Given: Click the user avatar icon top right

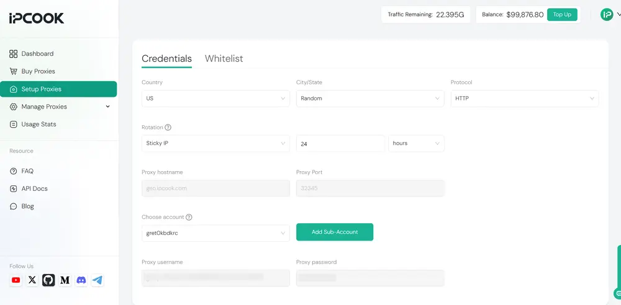Looking at the screenshot, I should [x=607, y=15].
